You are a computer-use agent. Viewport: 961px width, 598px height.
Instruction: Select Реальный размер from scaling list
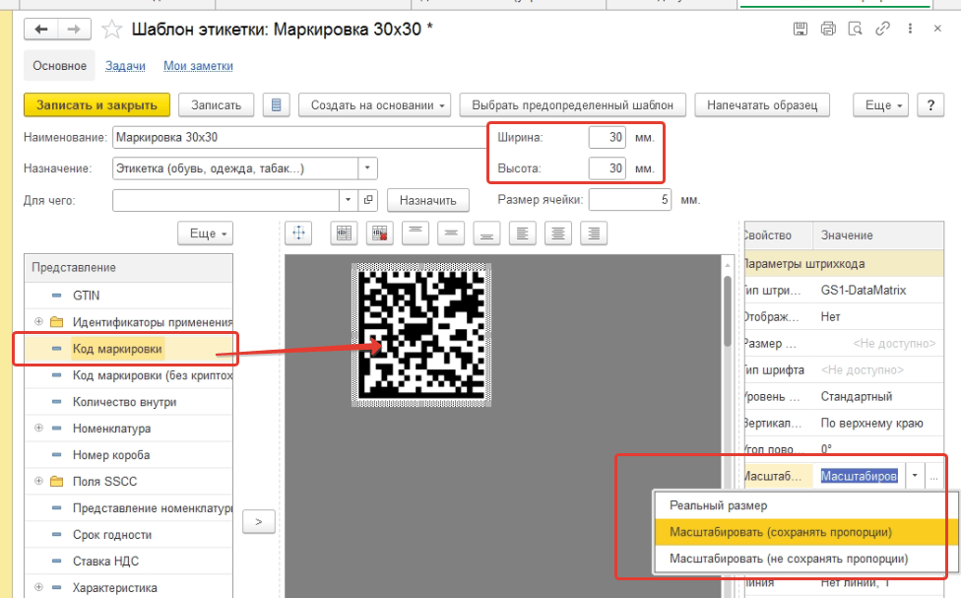(718, 505)
